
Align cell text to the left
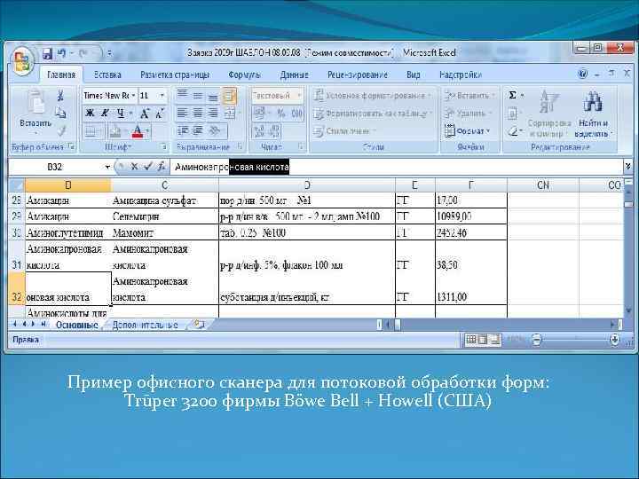coord(182,113)
